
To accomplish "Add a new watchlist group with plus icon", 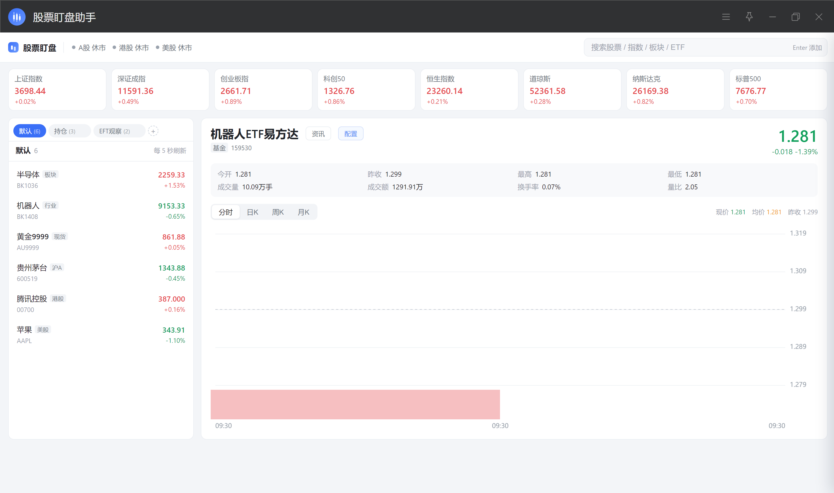I will (153, 131).
